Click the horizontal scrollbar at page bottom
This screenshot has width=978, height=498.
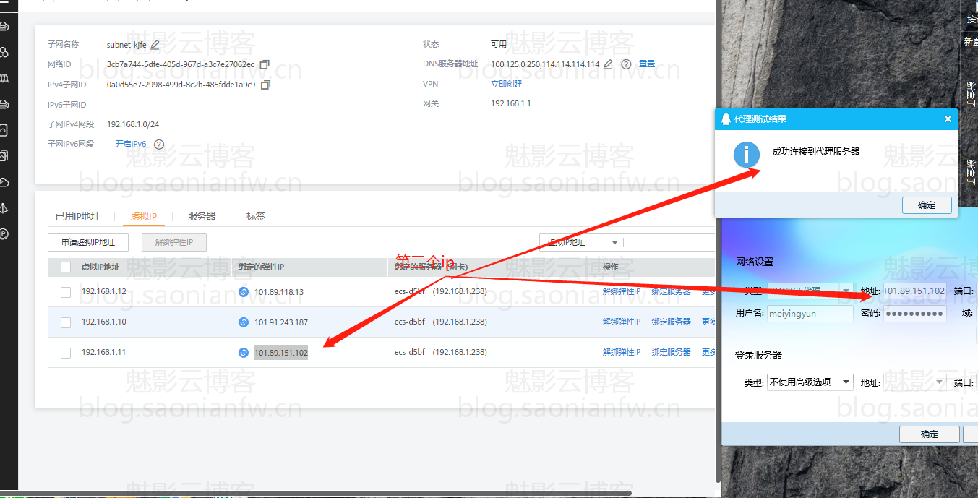click(316, 494)
